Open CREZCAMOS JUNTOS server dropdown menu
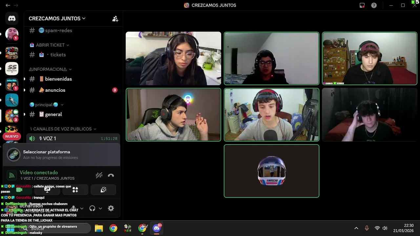420x236 pixels. pos(57,19)
